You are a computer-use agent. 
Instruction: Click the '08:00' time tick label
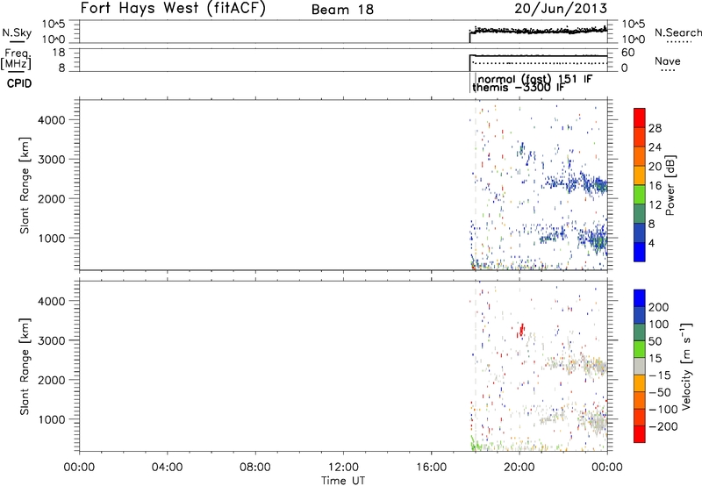[255, 468]
